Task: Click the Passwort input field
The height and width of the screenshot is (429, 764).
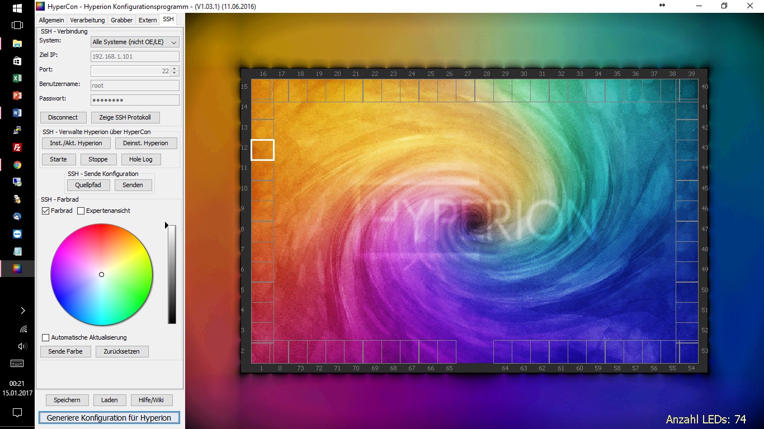Action: 135,100
